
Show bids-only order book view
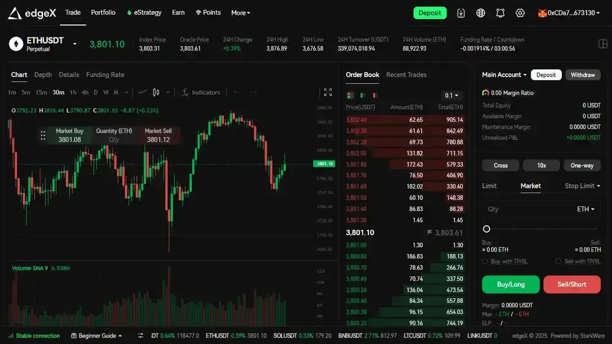[362, 95]
